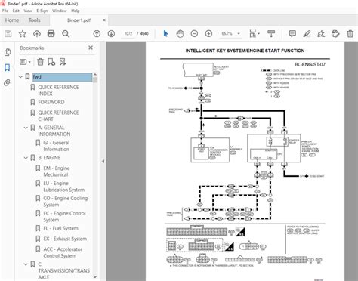Screen dimensions: 358x281
Task: Delete the selected bookmark with trash icon
Action: 40,62
